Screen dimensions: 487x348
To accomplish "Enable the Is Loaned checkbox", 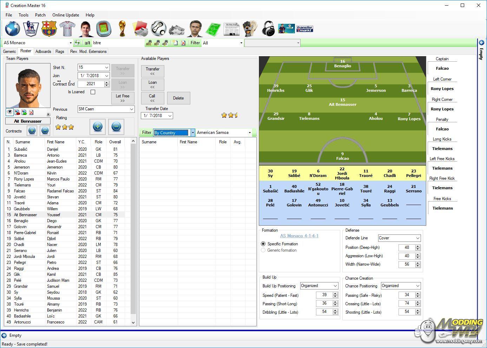I will click(x=93, y=92).
